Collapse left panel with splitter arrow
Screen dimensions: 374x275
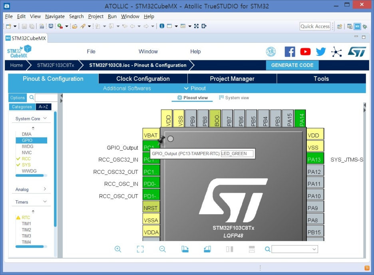pos(61,96)
